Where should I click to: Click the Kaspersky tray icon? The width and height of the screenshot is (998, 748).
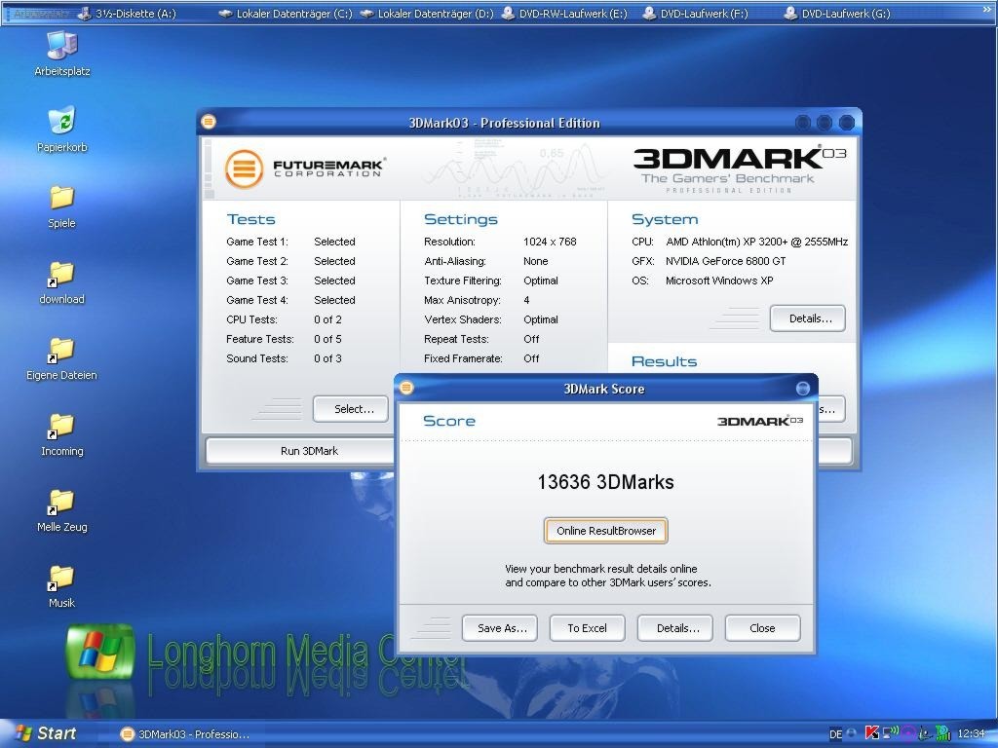click(x=872, y=733)
